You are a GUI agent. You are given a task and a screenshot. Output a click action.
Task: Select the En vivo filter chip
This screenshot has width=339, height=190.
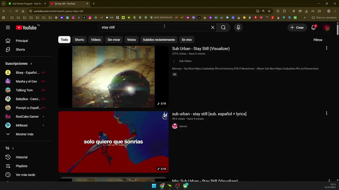[187, 40]
